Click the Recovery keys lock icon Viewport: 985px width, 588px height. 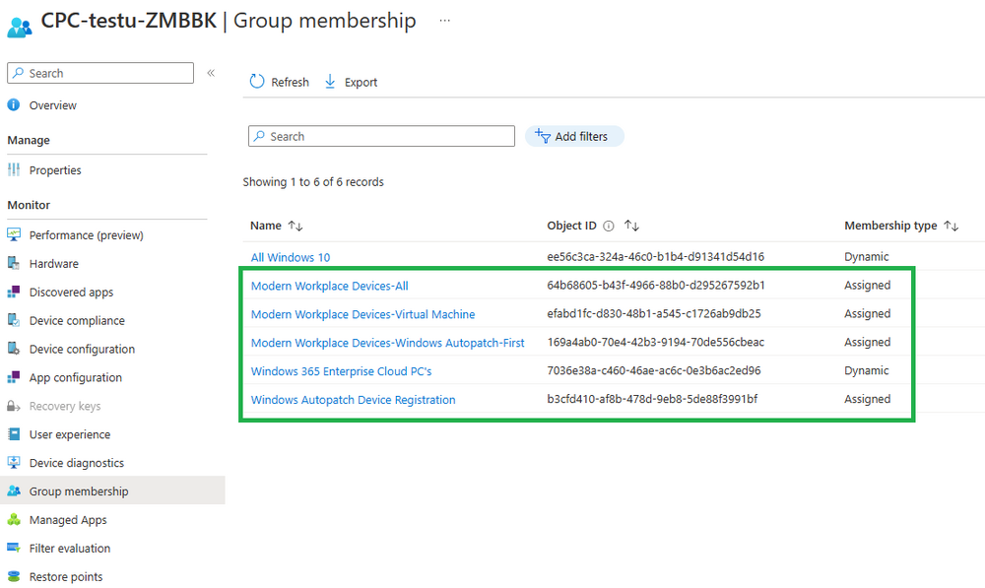13,406
